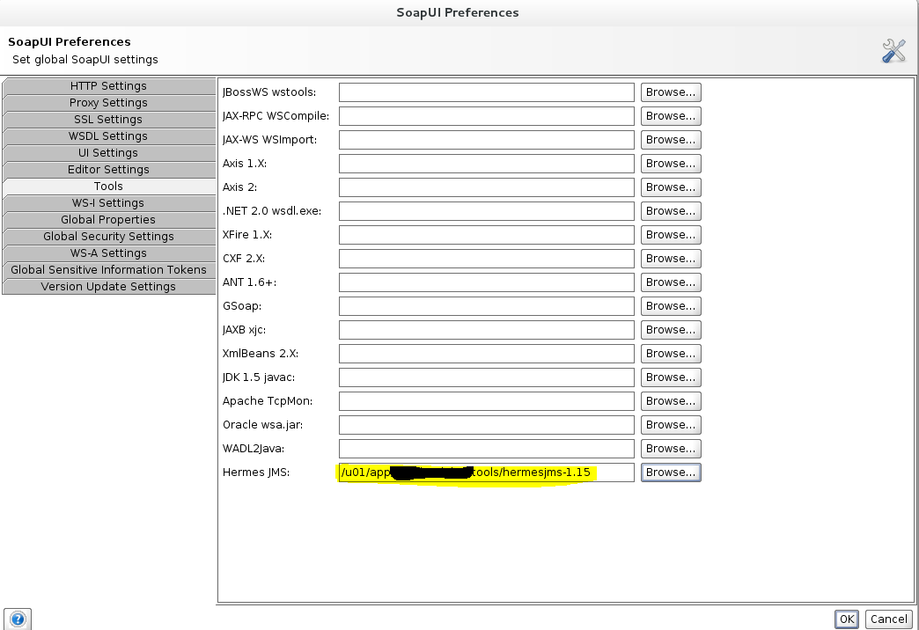Open Proxy Settings tab

point(108,103)
